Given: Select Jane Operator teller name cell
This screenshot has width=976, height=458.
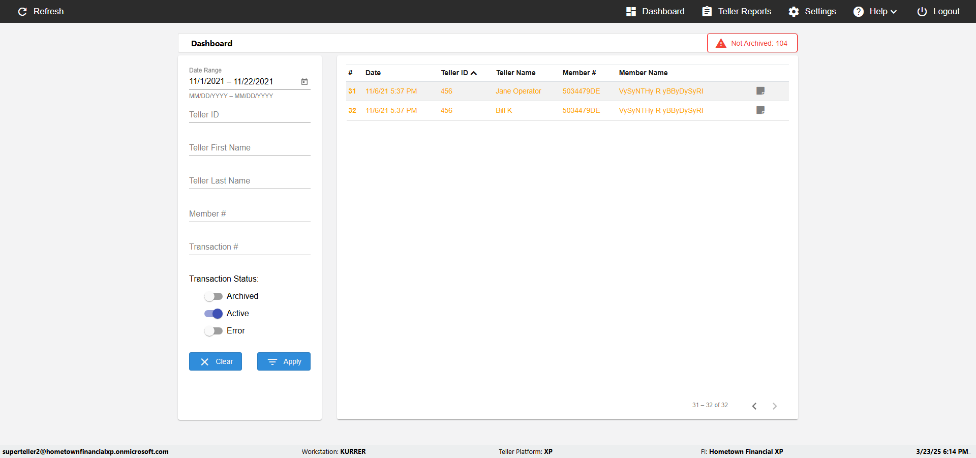Looking at the screenshot, I should [x=518, y=91].
